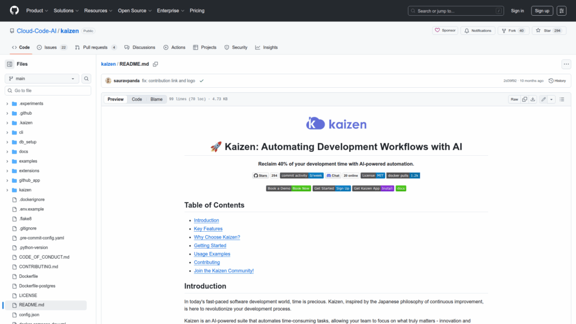Collapse the file tree side panel icon
This screenshot has width=576, height=324.
[10, 64]
